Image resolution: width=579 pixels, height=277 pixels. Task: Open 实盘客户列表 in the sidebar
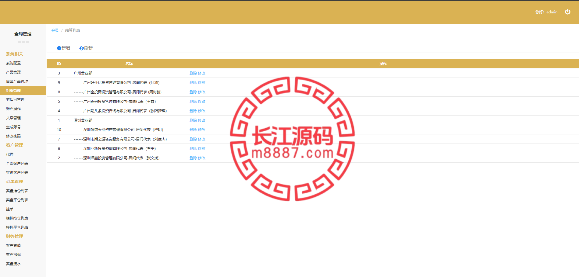coord(17,173)
